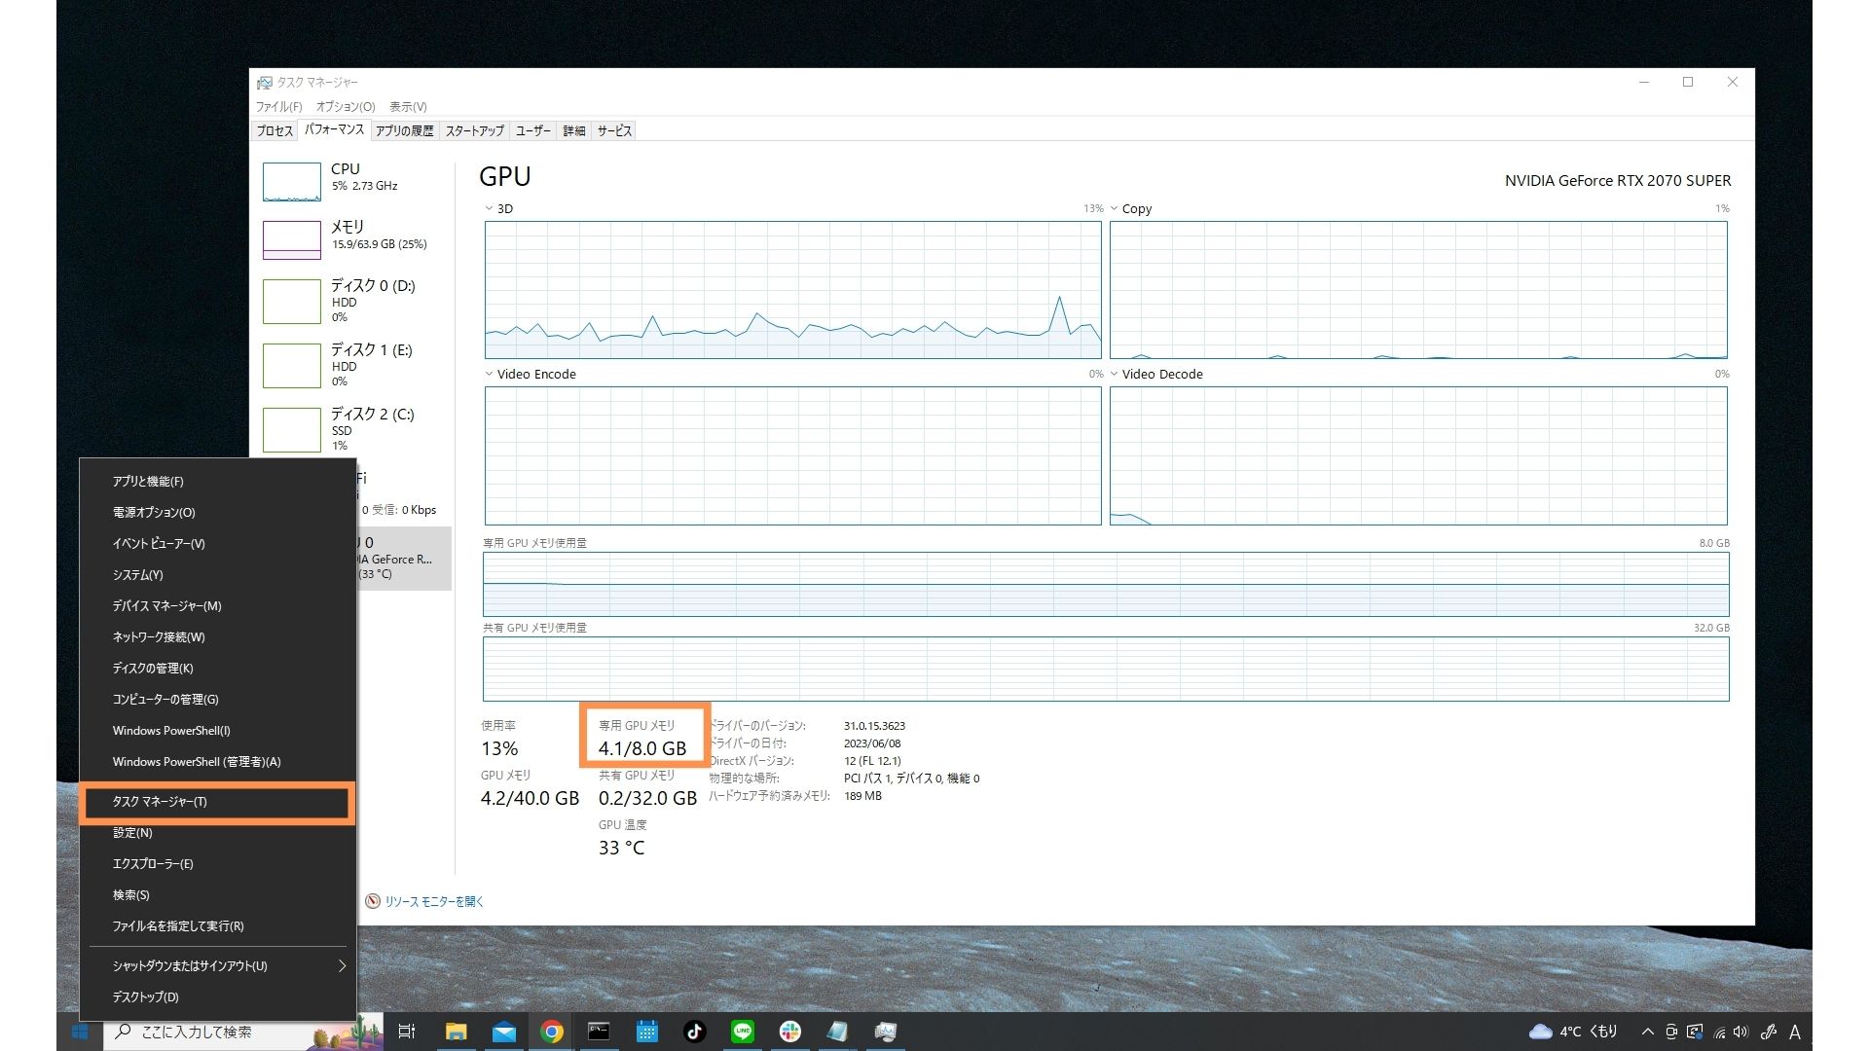
Task: Choose エクスプローラー(E) in context menu
Action: [218, 864]
